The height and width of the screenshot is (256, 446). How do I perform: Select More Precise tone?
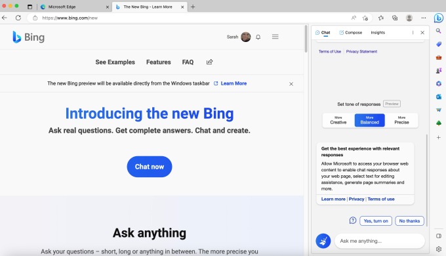point(401,120)
